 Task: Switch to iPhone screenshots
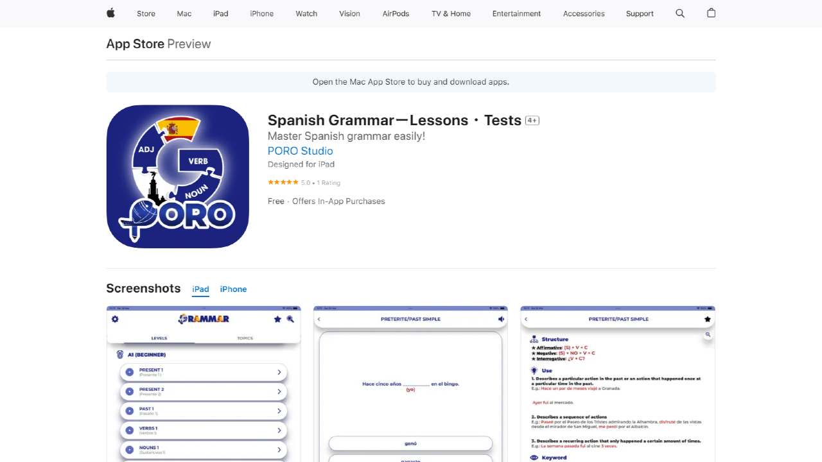(x=233, y=289)
